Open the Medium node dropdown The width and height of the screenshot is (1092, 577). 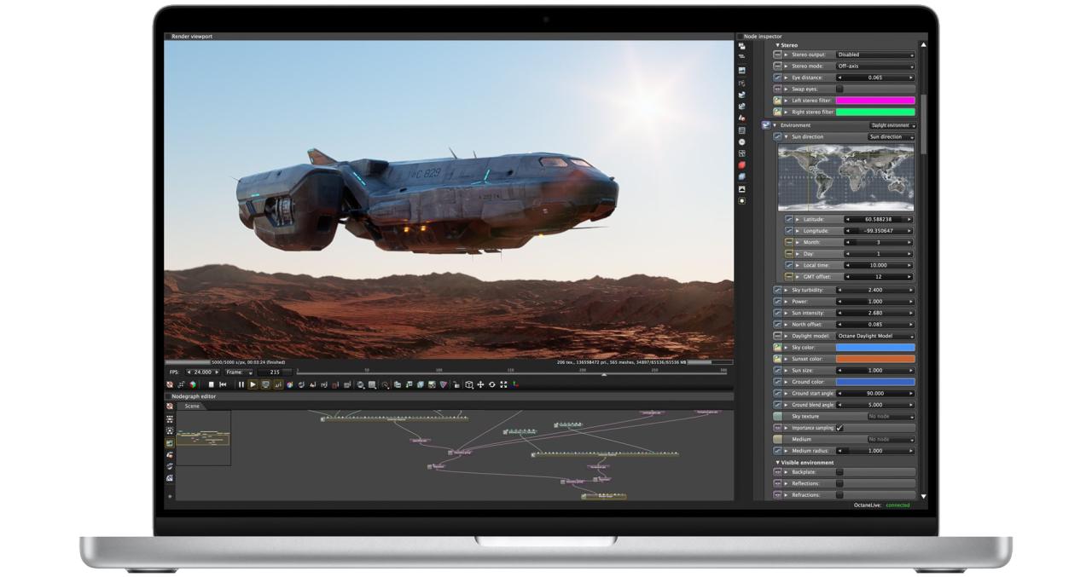[x=892, y=439]
